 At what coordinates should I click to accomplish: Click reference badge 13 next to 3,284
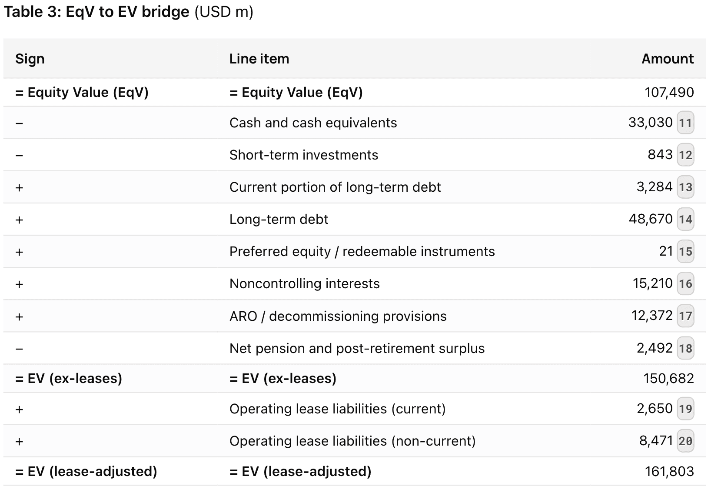[685, 187]
